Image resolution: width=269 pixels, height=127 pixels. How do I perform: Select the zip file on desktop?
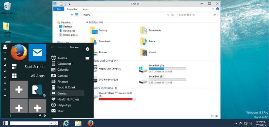pos(7,30)
